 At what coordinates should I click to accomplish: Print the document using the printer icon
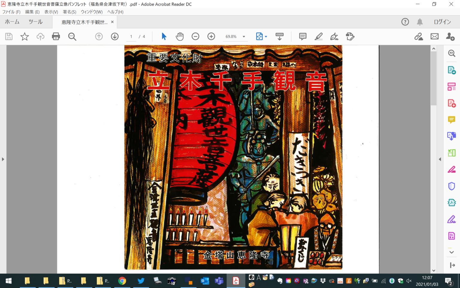coord(56,37)
